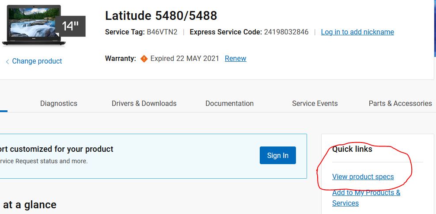Image resolution: width=436 pixels, height=214 pixels.
Task: Switch to the Diagnostics tab
Action: tap(59, 103)
